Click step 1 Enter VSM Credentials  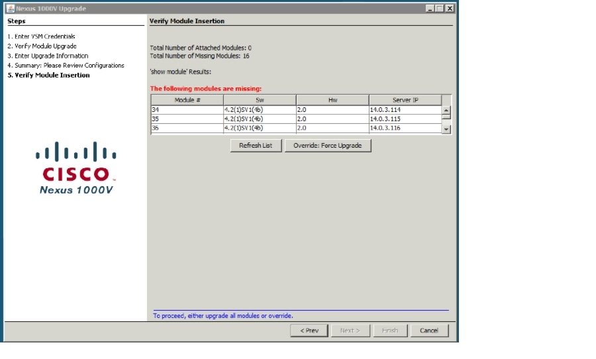[41, 36]
